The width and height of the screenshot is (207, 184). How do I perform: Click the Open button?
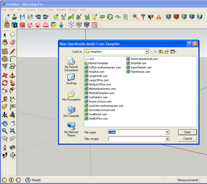point(187,132)
